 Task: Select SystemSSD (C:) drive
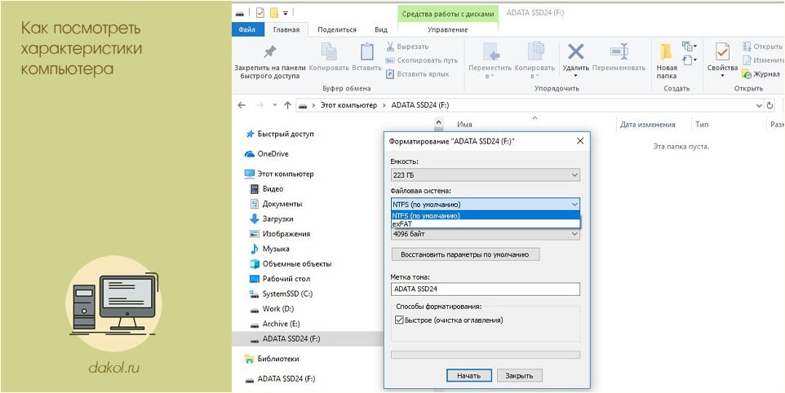tap(287, 294)
